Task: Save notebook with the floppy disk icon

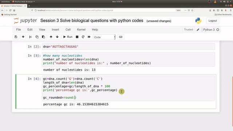Action: click(16, 37)
